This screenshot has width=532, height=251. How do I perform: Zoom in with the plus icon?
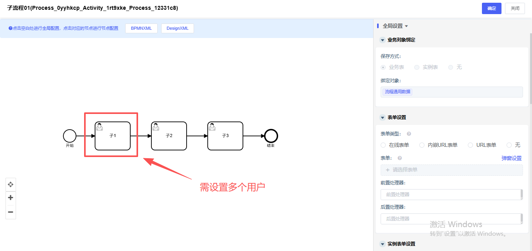pyautogui.click(x=11, y=198)
